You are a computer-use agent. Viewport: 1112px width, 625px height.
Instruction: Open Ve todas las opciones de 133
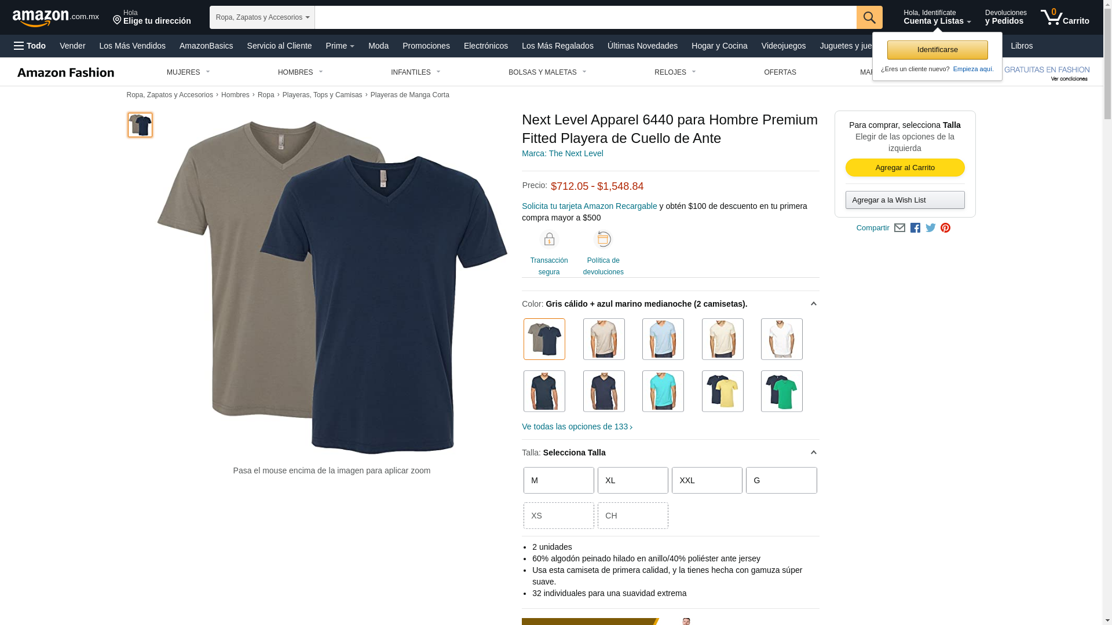click(x=577, y=427)
